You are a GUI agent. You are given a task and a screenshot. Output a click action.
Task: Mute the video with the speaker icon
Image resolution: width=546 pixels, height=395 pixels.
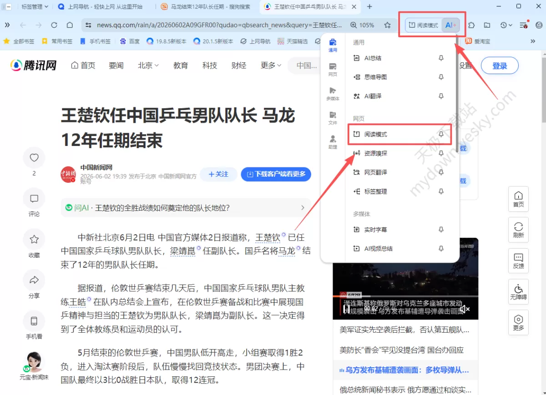464,309
